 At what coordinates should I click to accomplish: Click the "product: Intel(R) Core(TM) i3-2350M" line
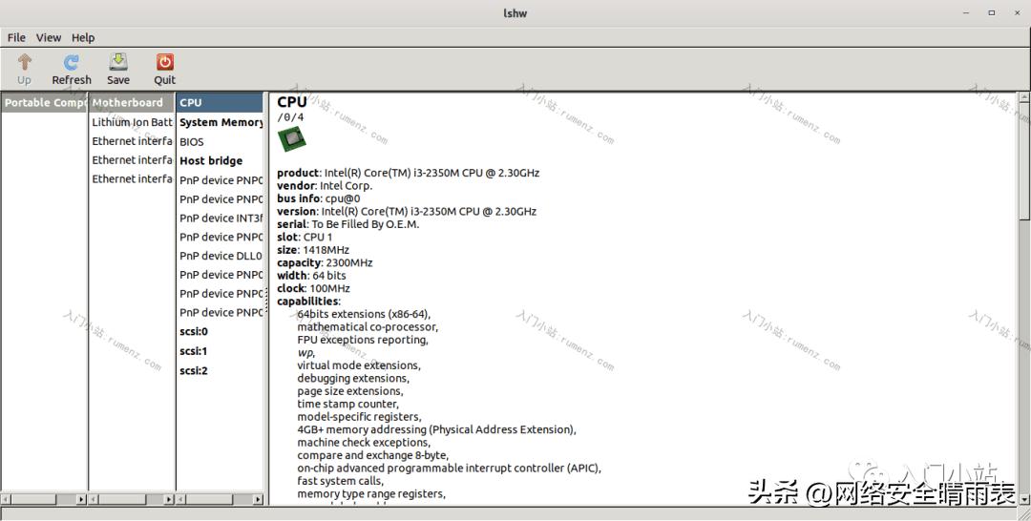tap(408, 174)
